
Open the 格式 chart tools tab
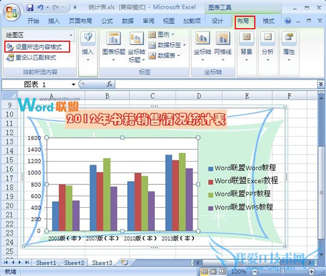pos(268,21)
